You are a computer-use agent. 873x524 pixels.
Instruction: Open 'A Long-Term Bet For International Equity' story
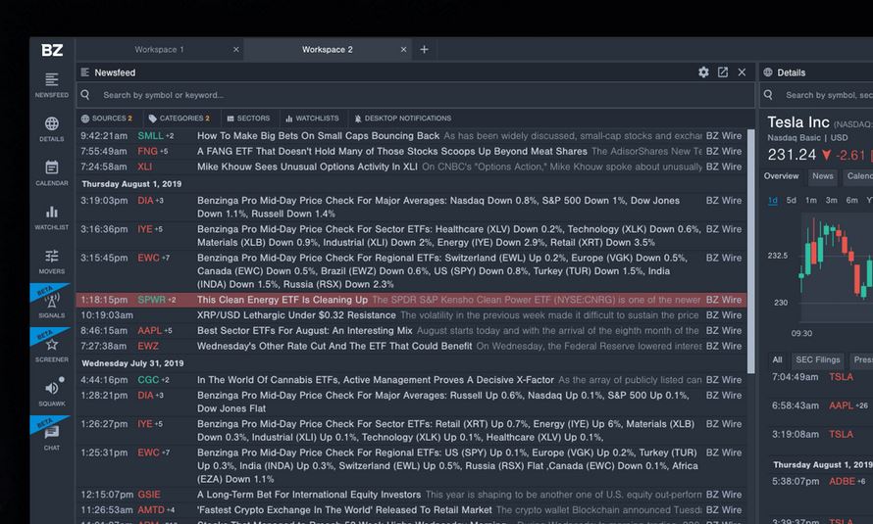(x=309, y=495)
